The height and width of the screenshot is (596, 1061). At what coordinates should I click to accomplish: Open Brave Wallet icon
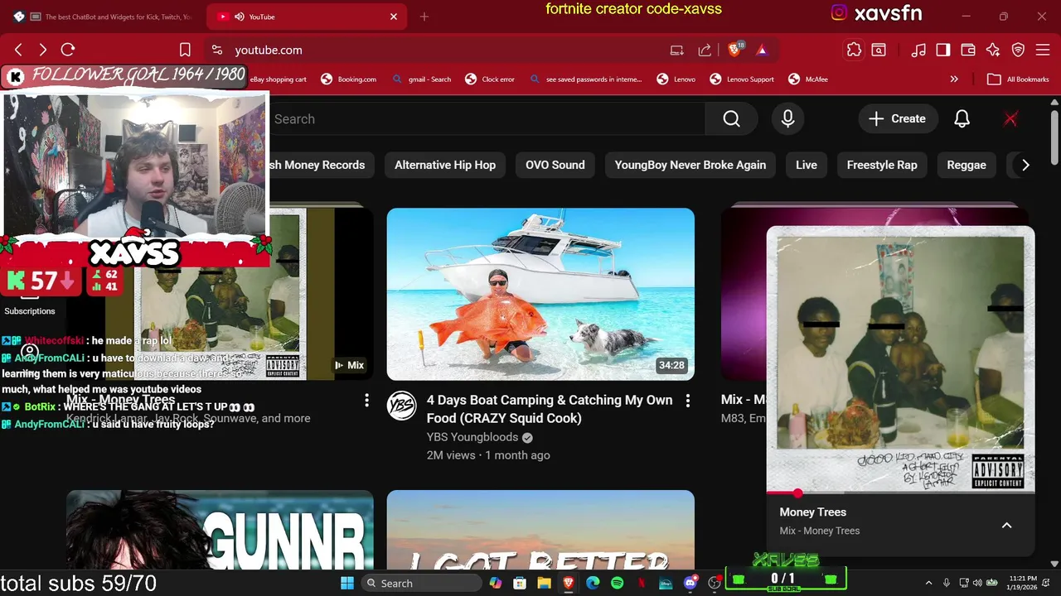[967, 50]
